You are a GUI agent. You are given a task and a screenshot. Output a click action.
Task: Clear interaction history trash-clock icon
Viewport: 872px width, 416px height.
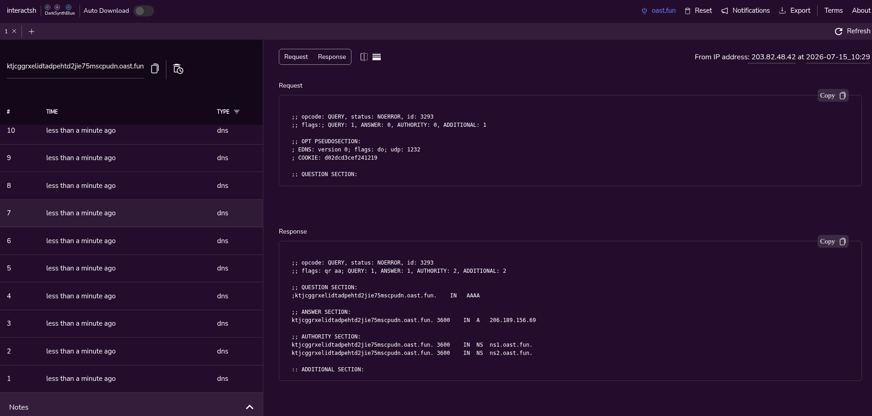178,69
